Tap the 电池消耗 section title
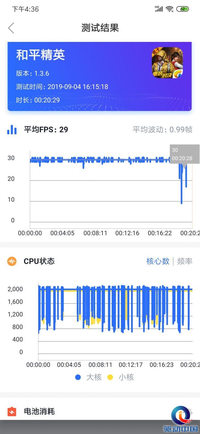 point(39,411)
